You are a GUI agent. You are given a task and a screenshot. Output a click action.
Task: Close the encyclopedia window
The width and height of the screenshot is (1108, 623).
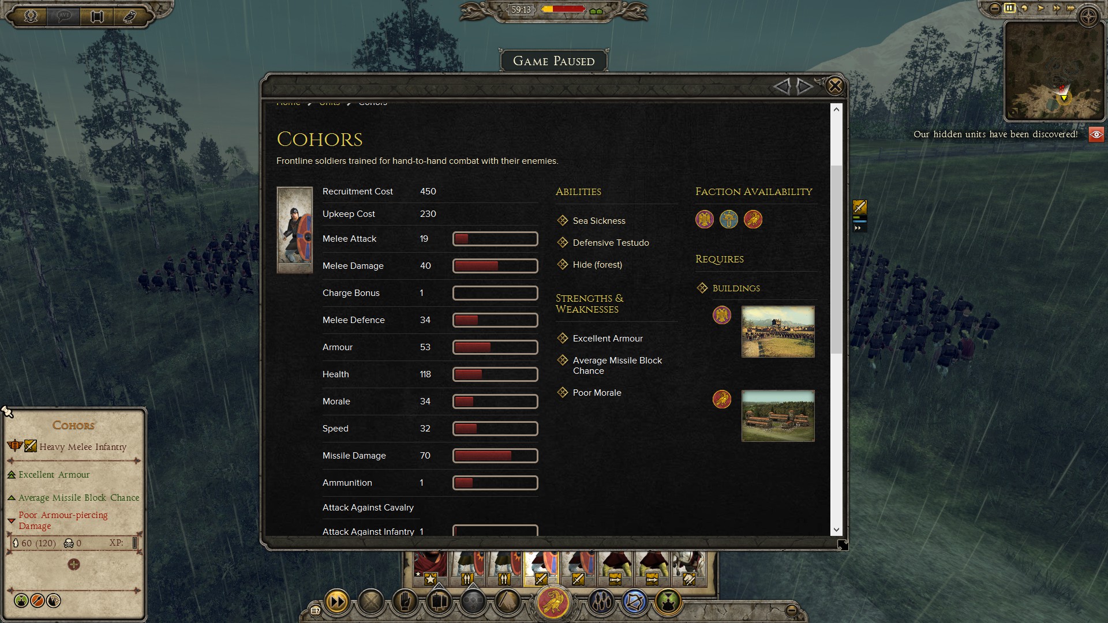pyautogui.click(x=834, y=86)
